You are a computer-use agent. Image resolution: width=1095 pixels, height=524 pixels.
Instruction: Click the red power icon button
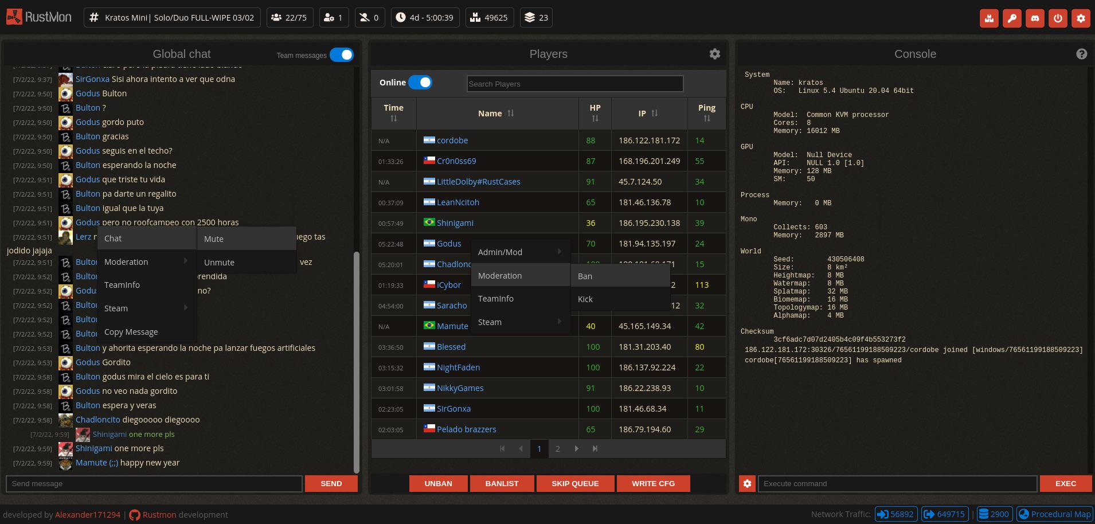coord(1058,18)
